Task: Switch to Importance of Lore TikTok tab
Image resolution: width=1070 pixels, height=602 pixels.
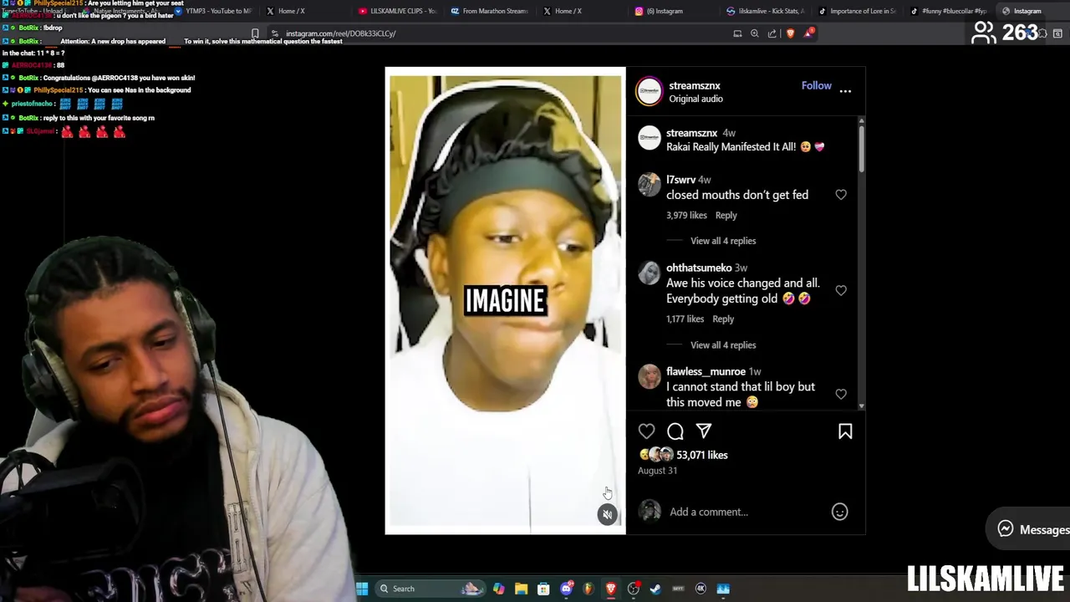Action: click(856, 11)
